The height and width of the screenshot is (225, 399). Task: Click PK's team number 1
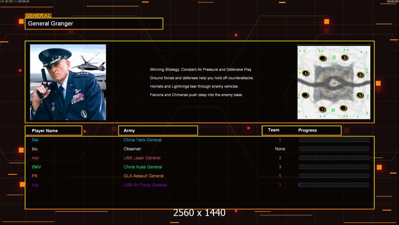(280, 176)
